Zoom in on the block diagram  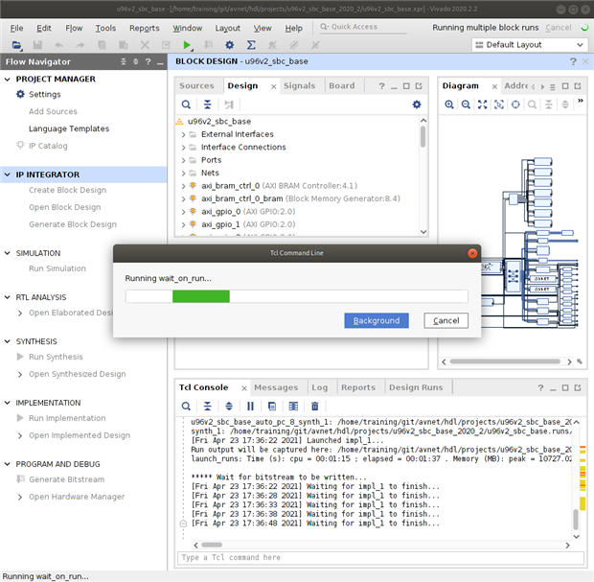pos(449,105)
